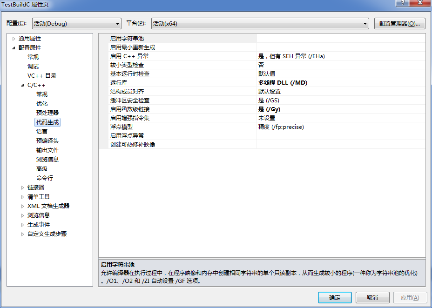
Task: Select the 代码生成 tree item
Action: (x=47, y=122)
